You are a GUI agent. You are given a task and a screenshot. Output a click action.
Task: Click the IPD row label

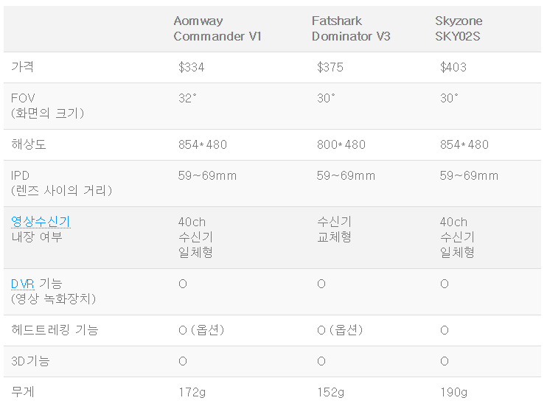click(21, 175)
